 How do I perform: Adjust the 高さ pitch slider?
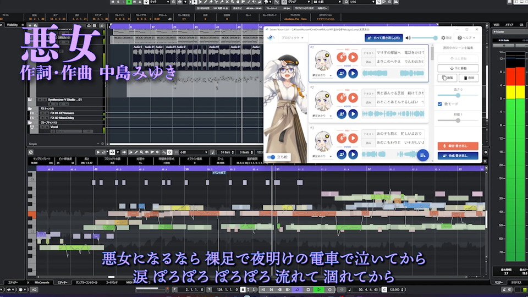(458, 95)
